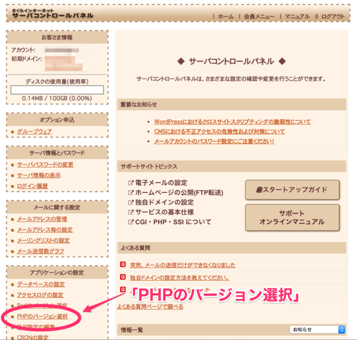Open the お知らせ dropdown in 情報一覧
This screenshot has height=340, width=357.
(x=318, y=329)
